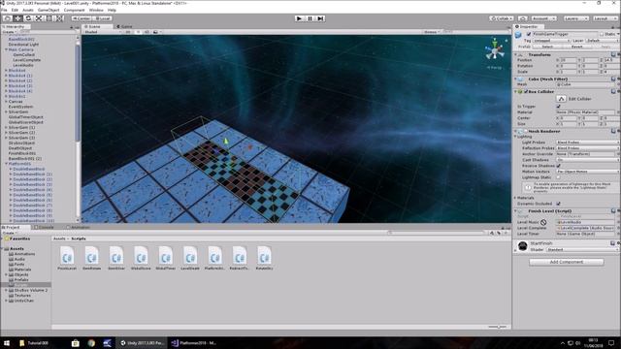Open the RotateSky C# script icon

pos(264,256)
